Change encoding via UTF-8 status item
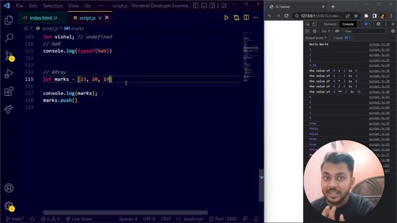This screenshot has height=223, width=397. click(149, 219)
